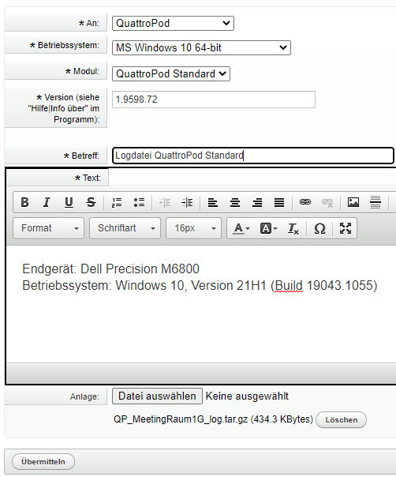Maximize the editor with the fullscreen icon
This screenshot has height=477, width=396.
346,228
